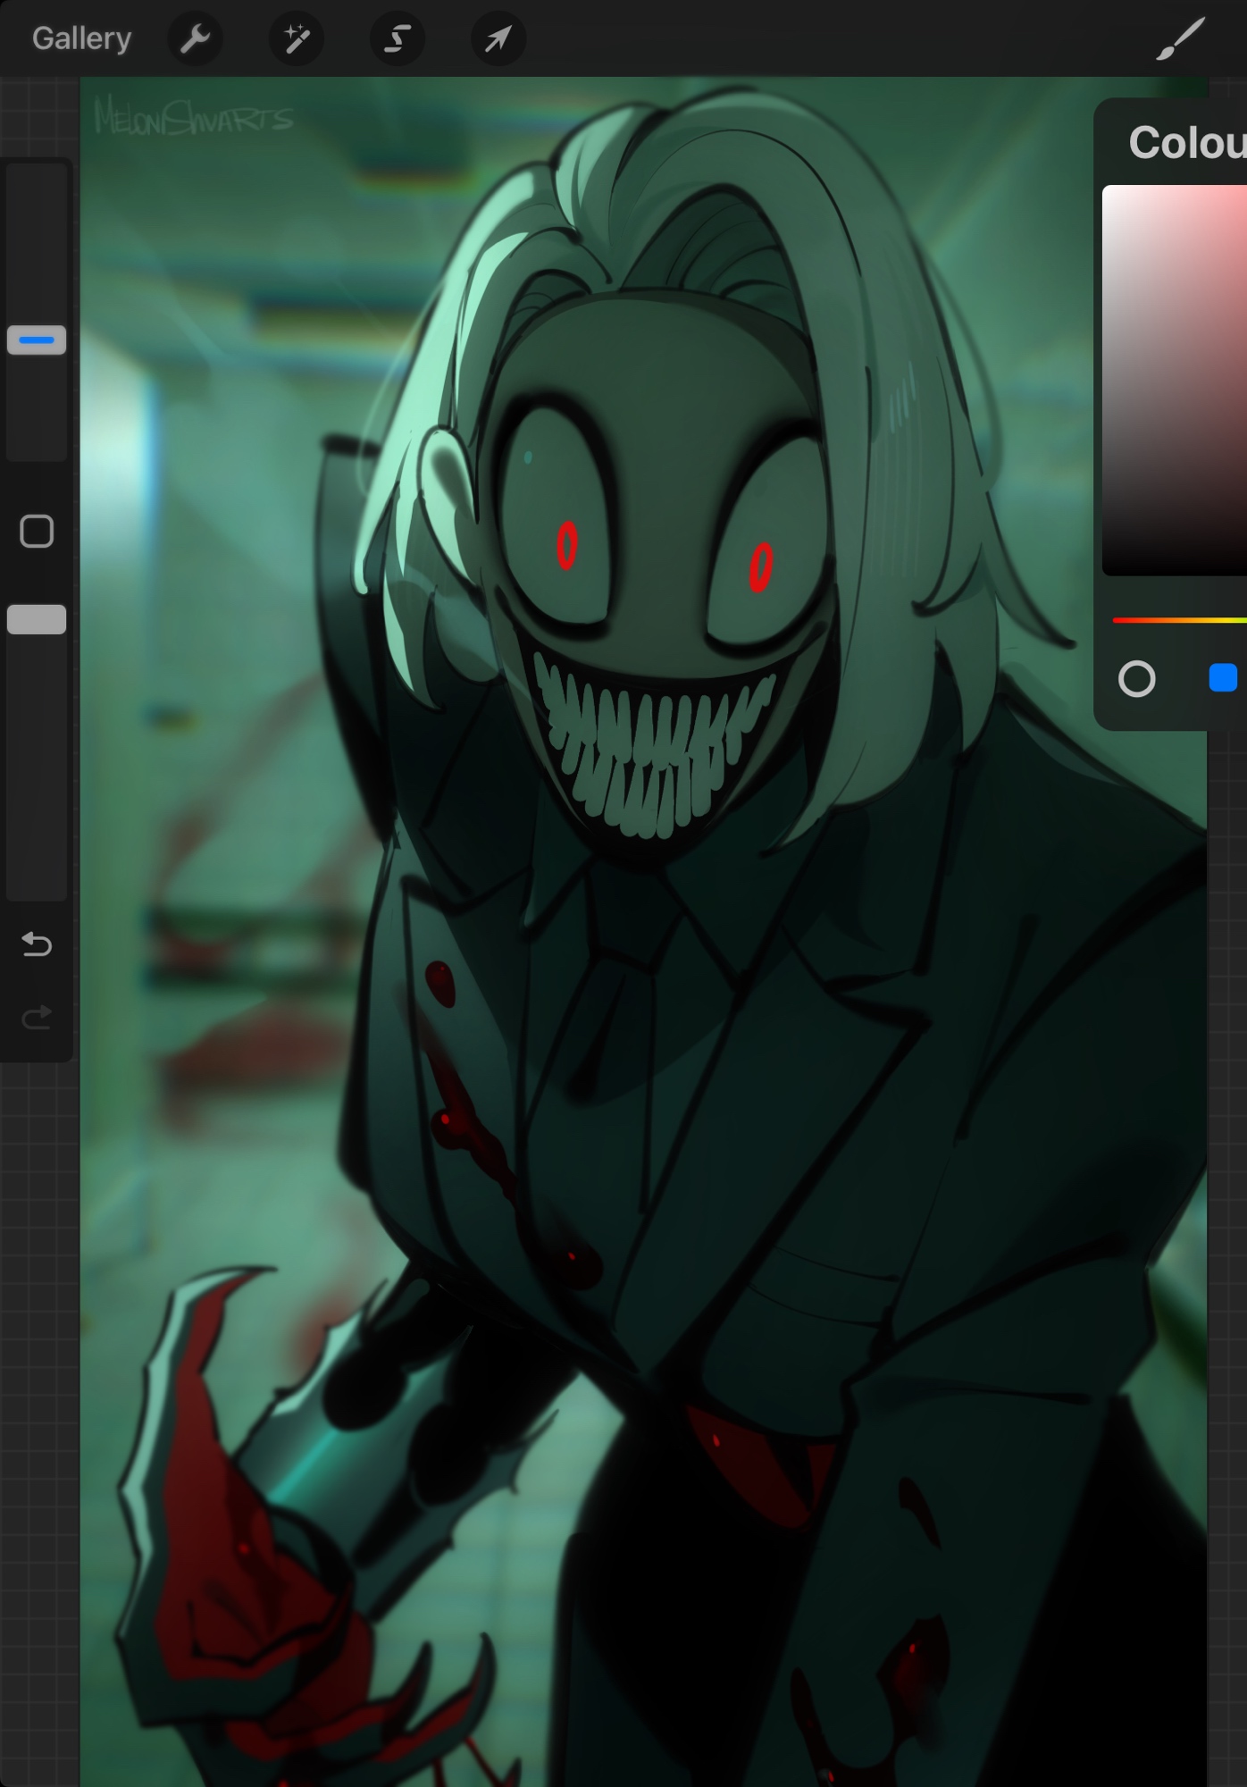Click the brush size slider handle
The image size is (1247, 1787).
37,340
